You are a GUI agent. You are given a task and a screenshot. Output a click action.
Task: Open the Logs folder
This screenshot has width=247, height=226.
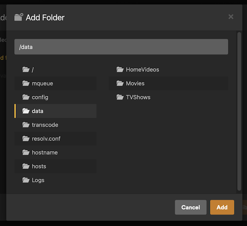(55, 180)
